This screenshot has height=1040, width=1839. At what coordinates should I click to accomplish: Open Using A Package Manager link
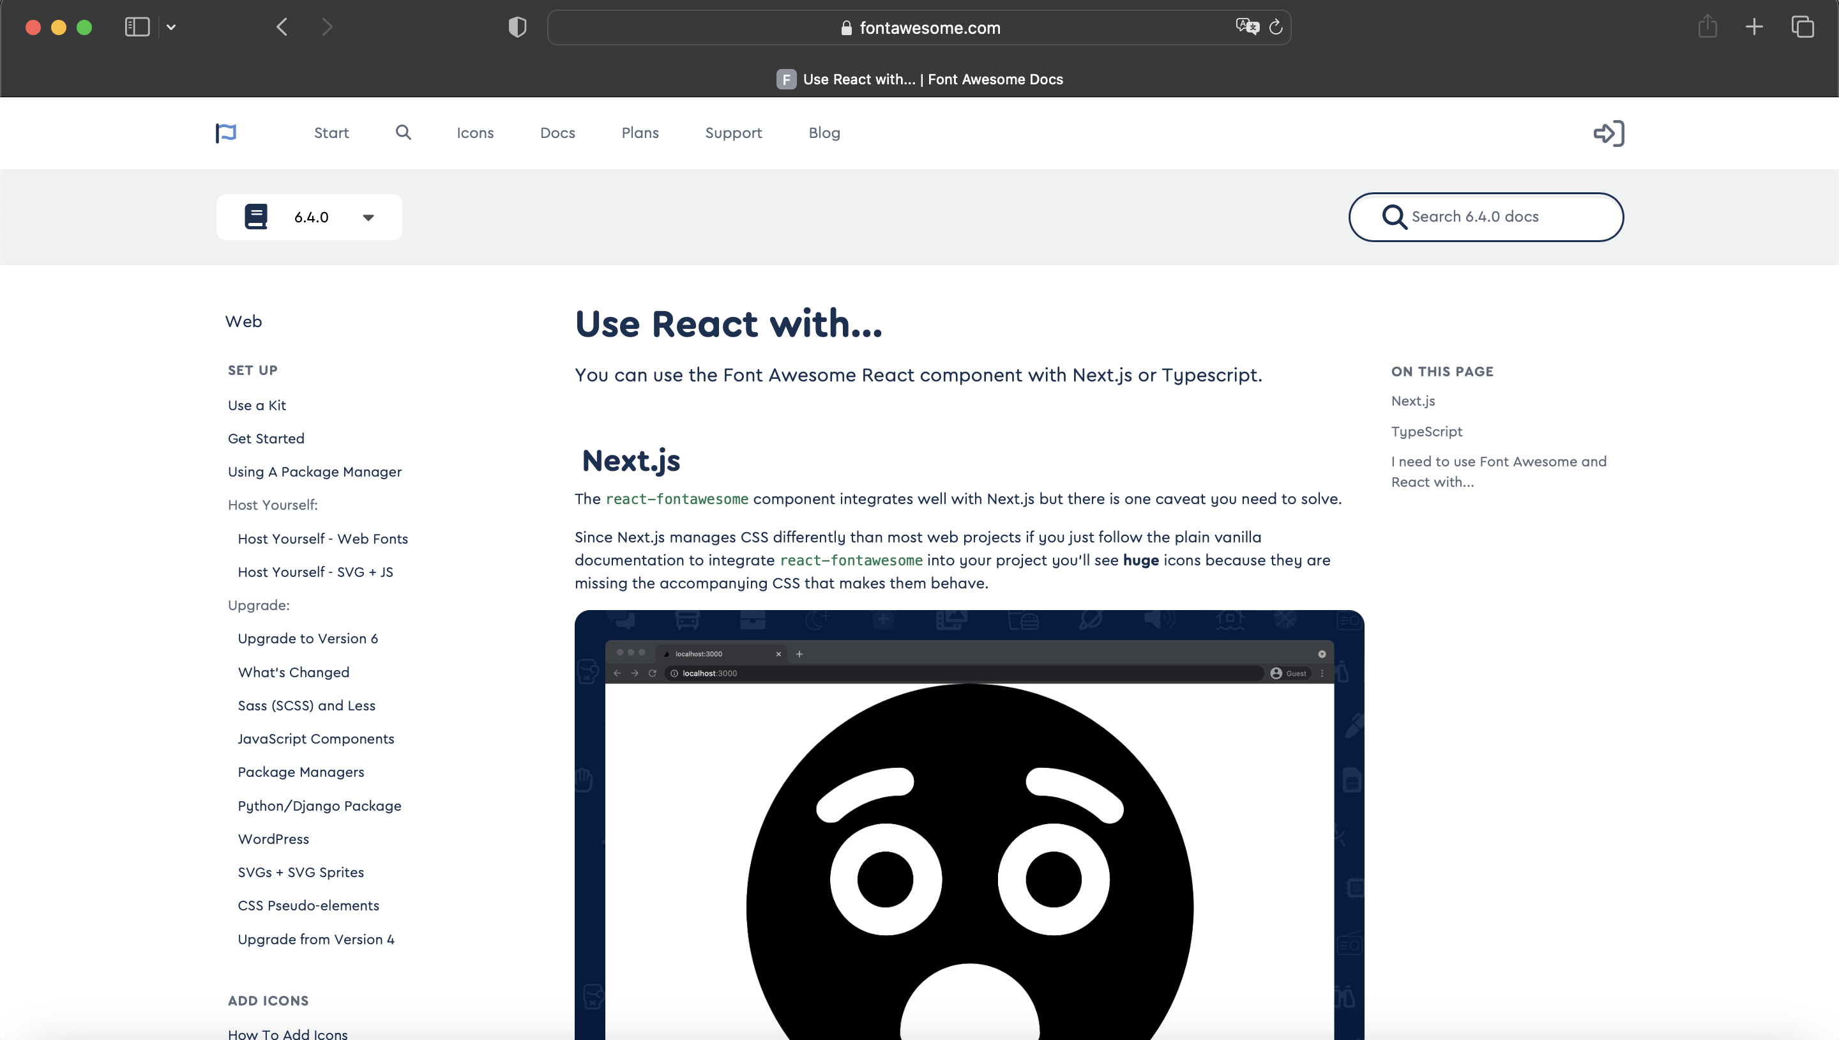tap(315, 471)
